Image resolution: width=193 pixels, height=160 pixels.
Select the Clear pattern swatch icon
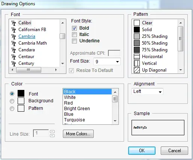137,23
